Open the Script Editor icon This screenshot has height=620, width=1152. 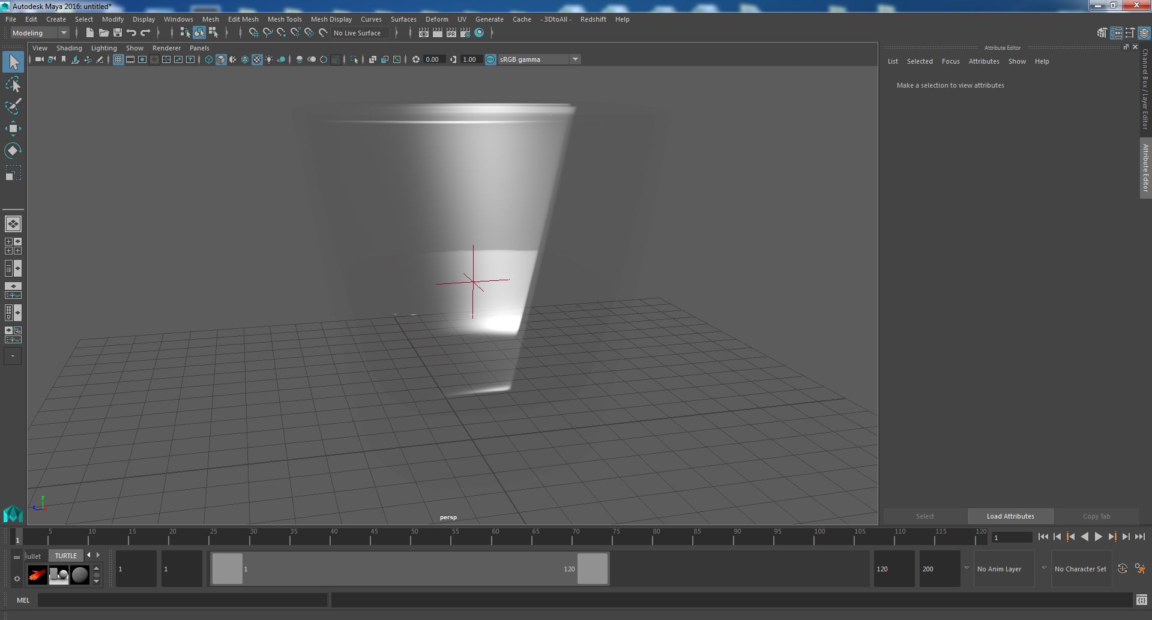point(1141,600)
